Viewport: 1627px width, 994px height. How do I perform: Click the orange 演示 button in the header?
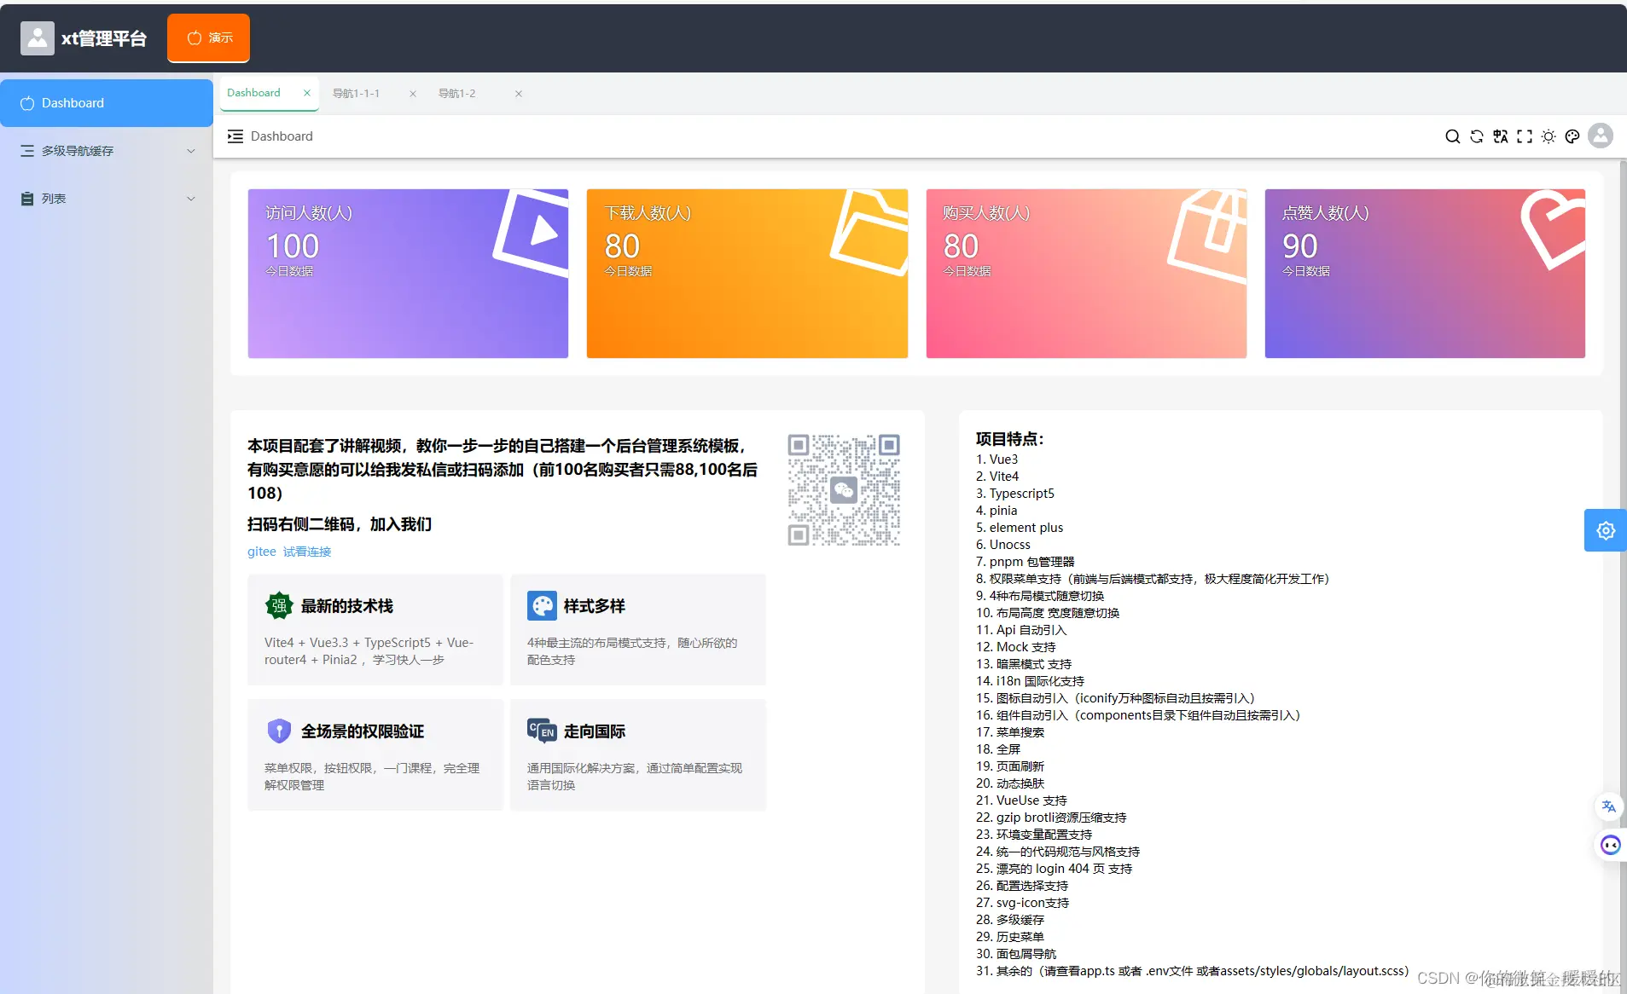207,37
